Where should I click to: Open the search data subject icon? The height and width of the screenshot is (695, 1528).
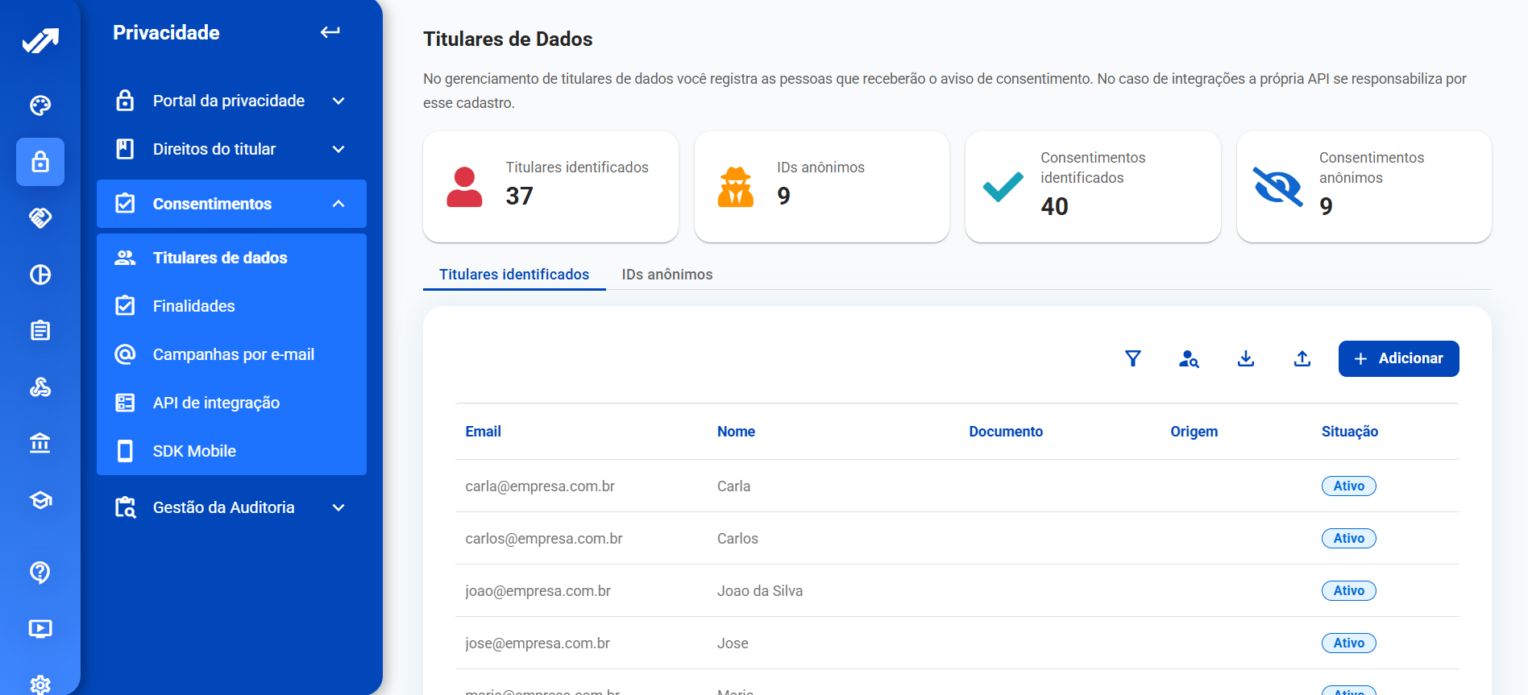click(x=1189, y=358)
